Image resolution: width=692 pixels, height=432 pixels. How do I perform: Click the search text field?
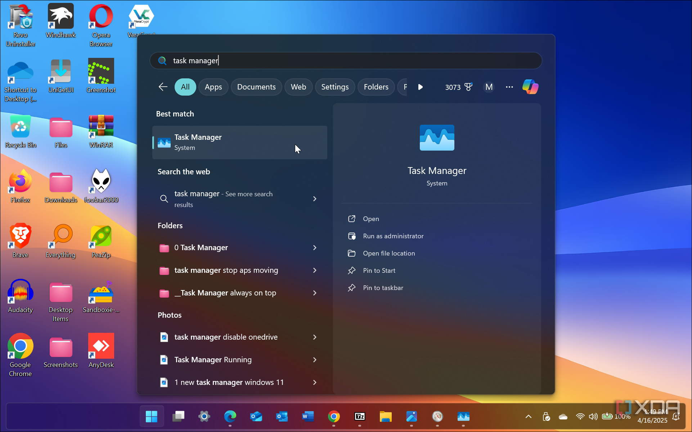(x=346, y=60)
